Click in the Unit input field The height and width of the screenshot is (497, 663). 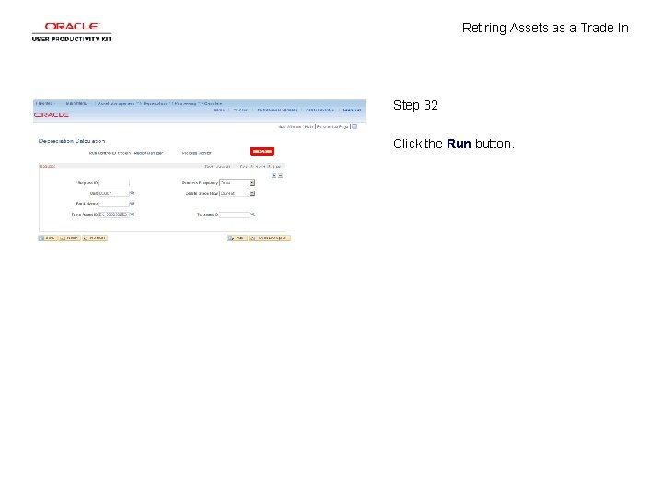(x=113, y=193)
